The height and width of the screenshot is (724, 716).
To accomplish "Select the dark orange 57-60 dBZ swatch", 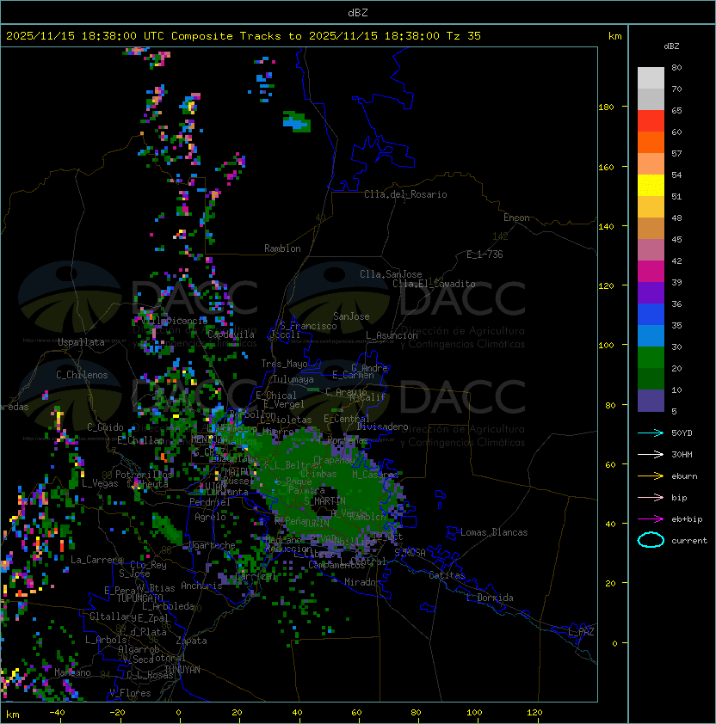I will click(651, 142).
